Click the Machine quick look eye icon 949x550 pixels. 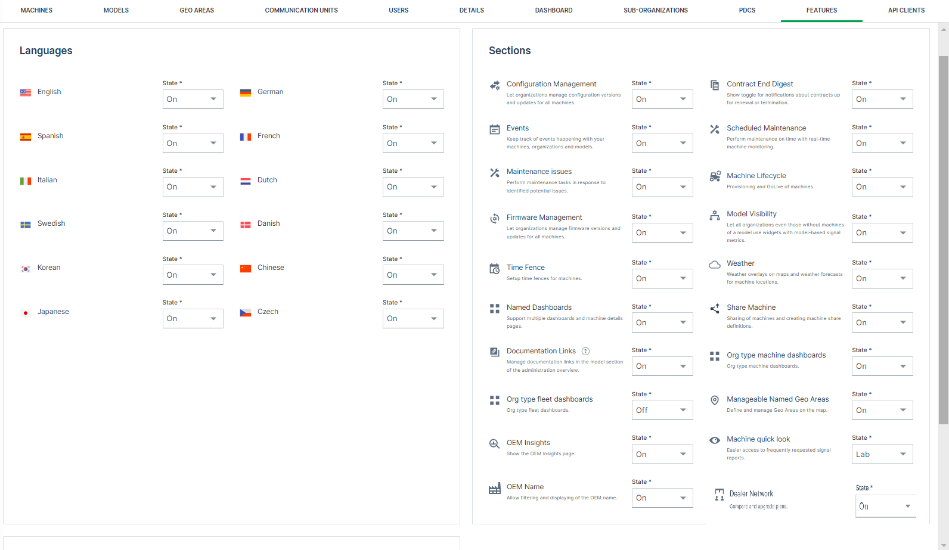coord(715,440)
